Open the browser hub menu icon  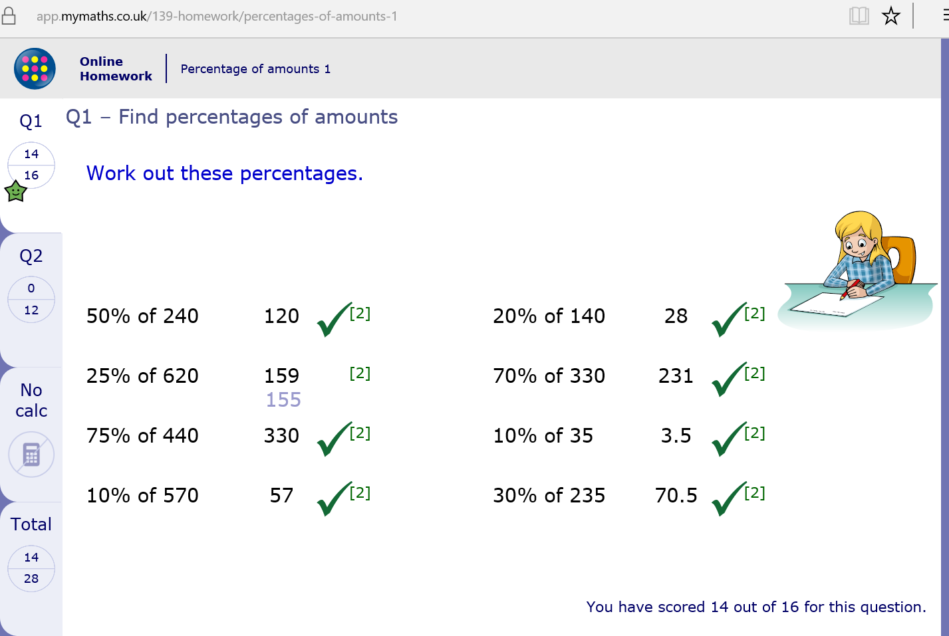click(945, 16)
